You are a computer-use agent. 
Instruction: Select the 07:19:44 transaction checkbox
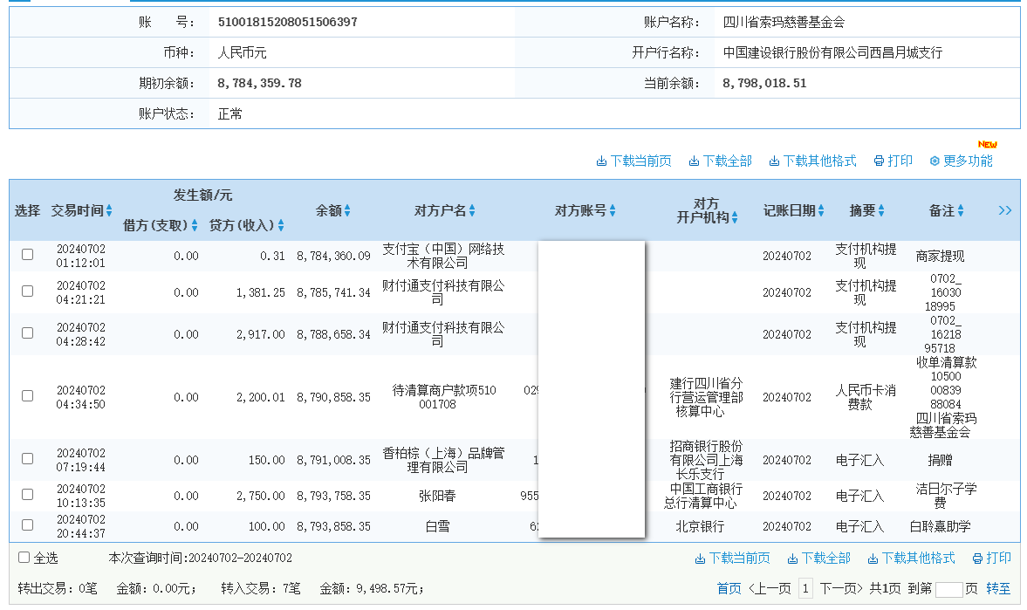coord(28,459)
